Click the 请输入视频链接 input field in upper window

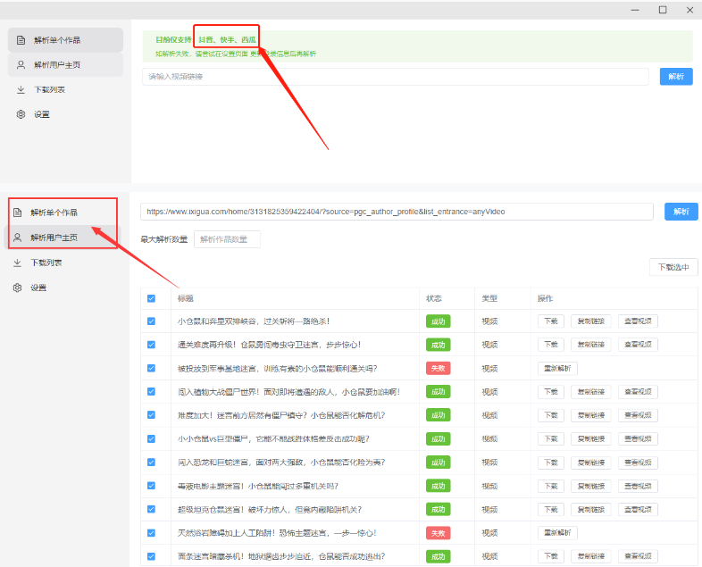[x=396, y=77]
